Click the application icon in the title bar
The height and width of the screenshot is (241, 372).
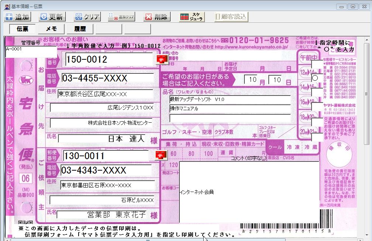click(7, 6)
